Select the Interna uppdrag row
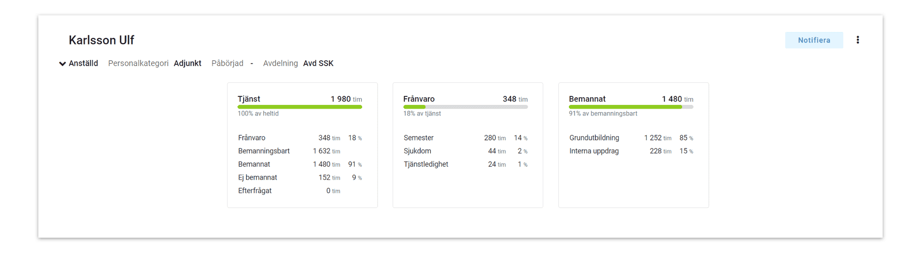The width and height of the screenshot is (921, 276). pyautogui.click(x=594, y=151)
